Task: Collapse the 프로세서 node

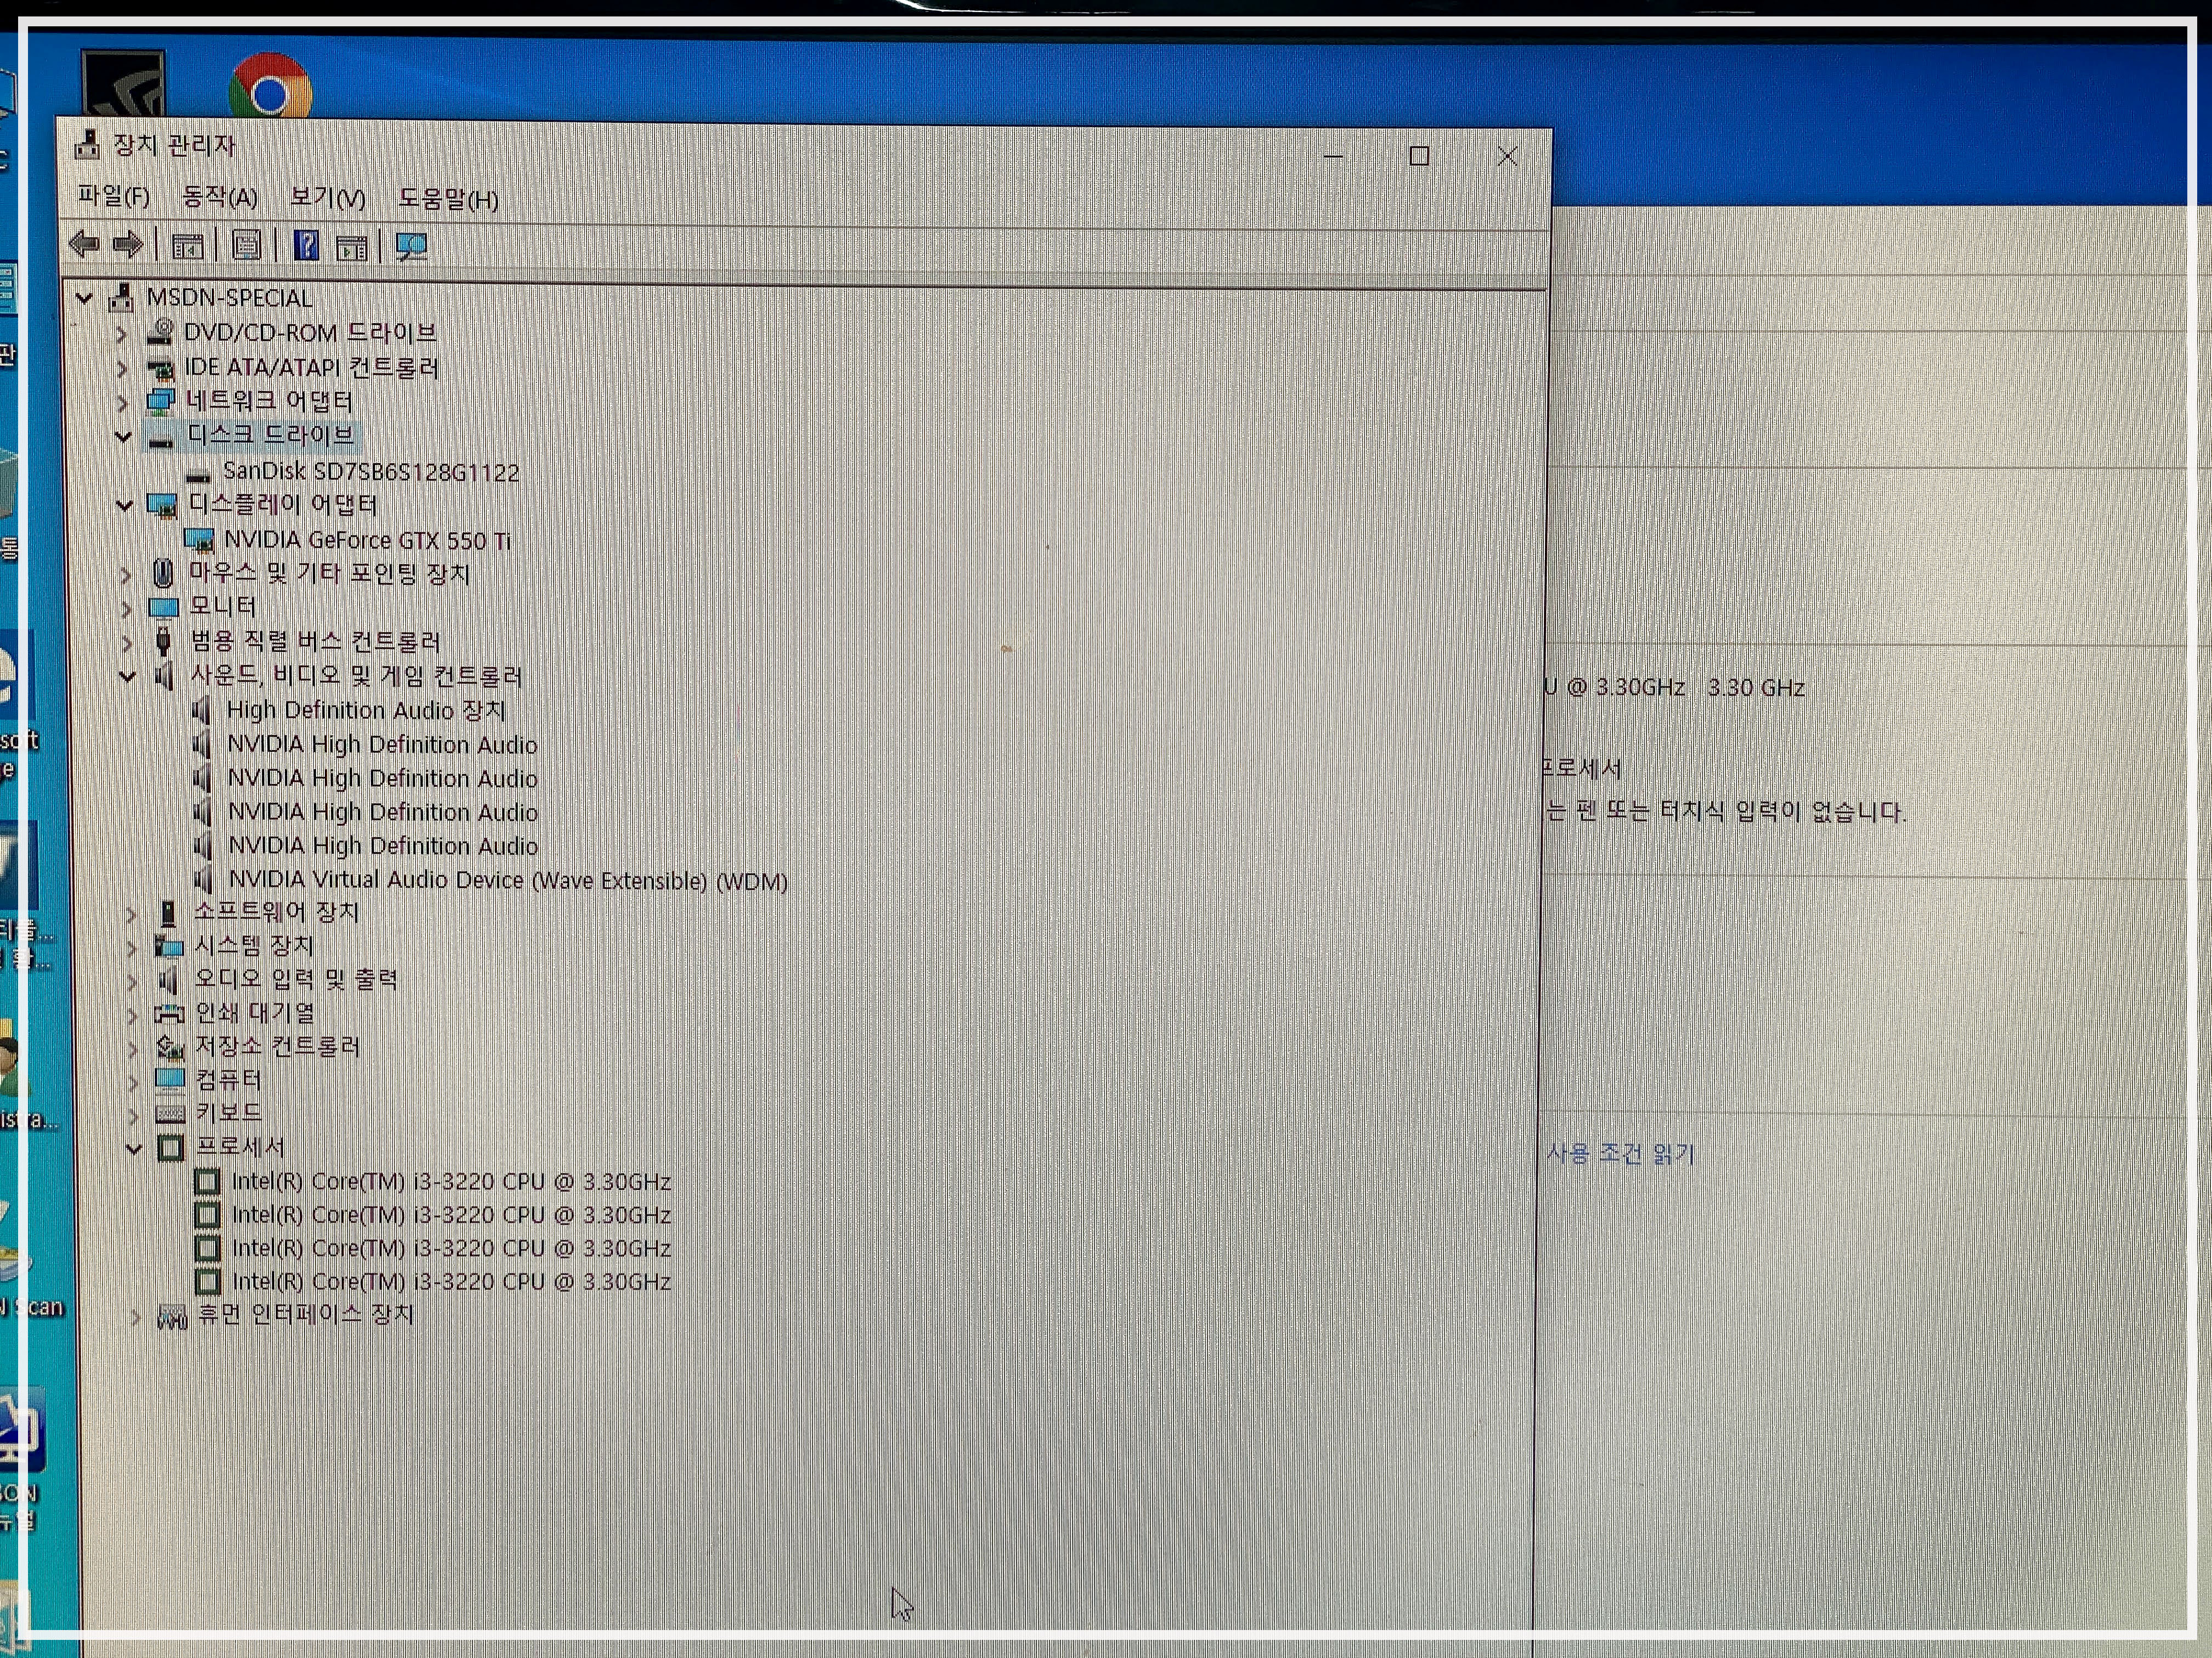Action: [x=134, y=1149]
